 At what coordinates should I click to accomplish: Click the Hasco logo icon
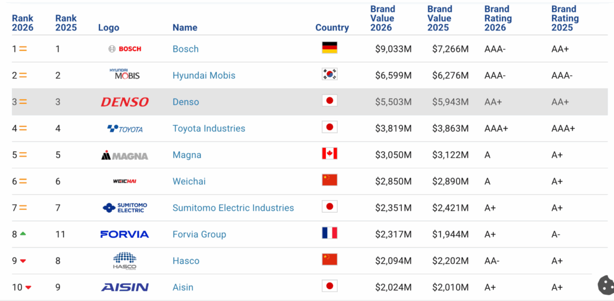point(125,260)
